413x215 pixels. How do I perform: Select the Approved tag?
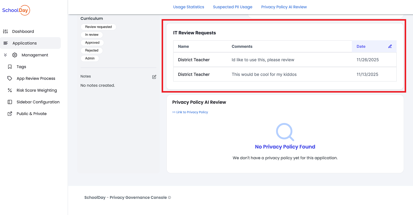(92, 43)
